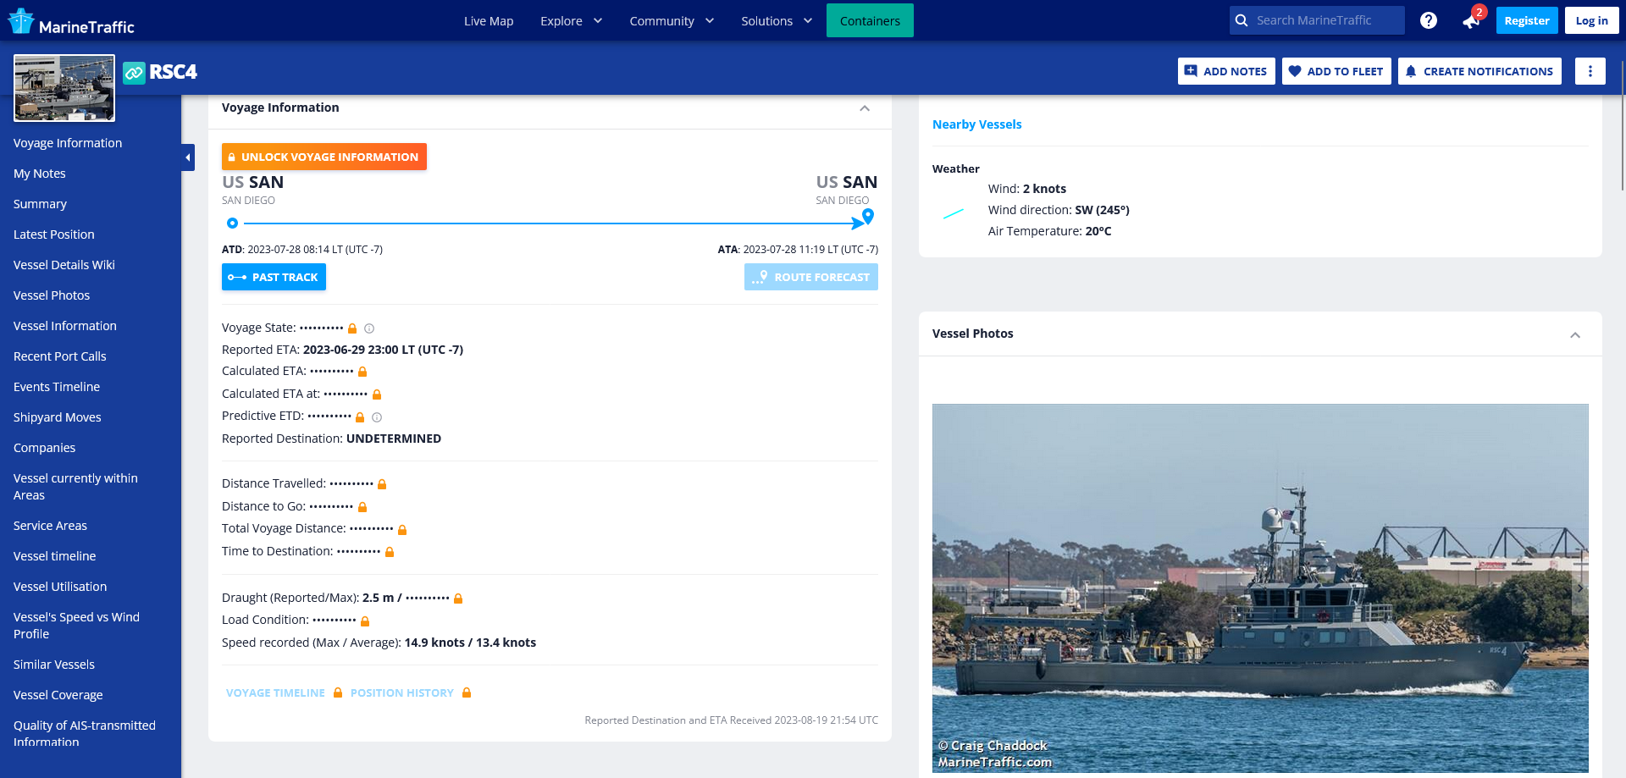Open Similar Vessels in the sidebar
Screen dimensions: 1626x778
coord(54,665)
